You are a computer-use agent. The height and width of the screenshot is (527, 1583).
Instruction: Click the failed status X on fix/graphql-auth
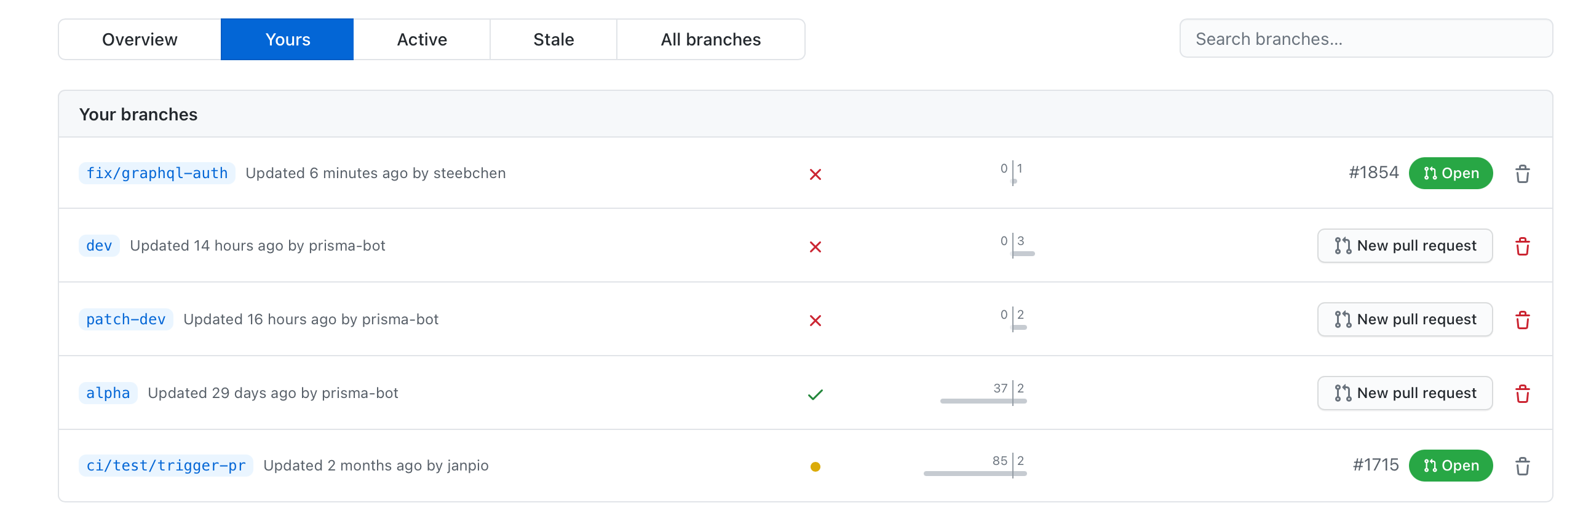pos(816,173)
